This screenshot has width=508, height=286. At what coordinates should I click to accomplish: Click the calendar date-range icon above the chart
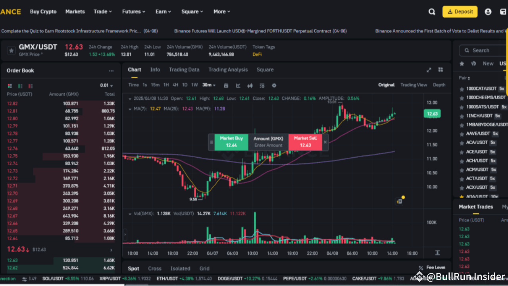coord(226,85)
